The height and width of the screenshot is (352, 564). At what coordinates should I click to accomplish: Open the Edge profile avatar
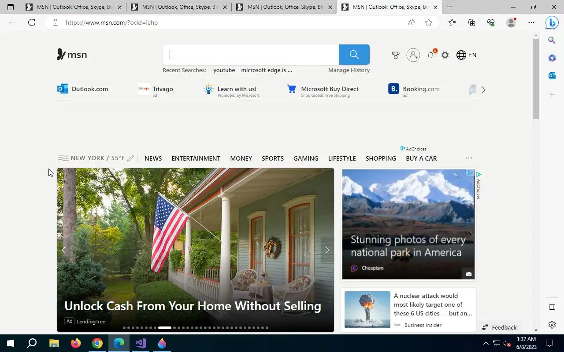tap(511, 22)
